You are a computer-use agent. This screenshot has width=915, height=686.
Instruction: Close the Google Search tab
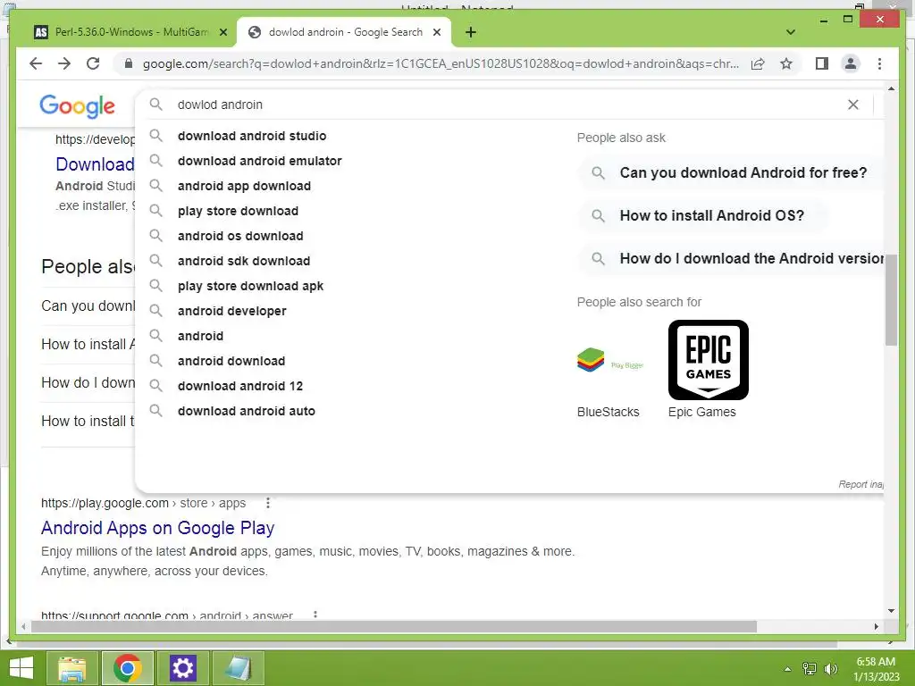436,32
